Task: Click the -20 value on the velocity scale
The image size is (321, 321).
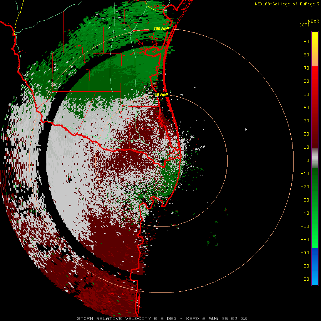Action: (x=305, y=187)
